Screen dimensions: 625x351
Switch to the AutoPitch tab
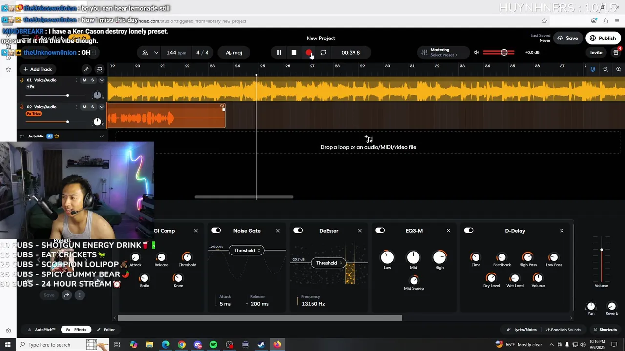[x=42, y=330]
